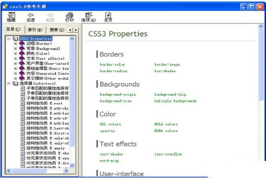Click the book icon beside 基础盒模型 (Basic box)
The width and height of the screenshot is (266, 179).
22,69
